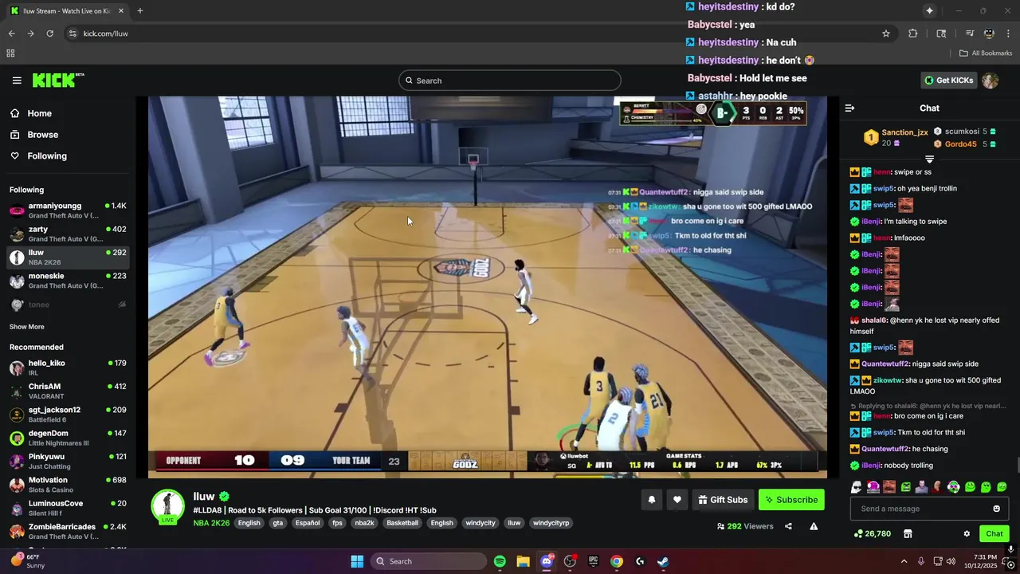Reload the browser page
Image resolution: width=1020 pixels, height=574 pixels.
(49, 33)
